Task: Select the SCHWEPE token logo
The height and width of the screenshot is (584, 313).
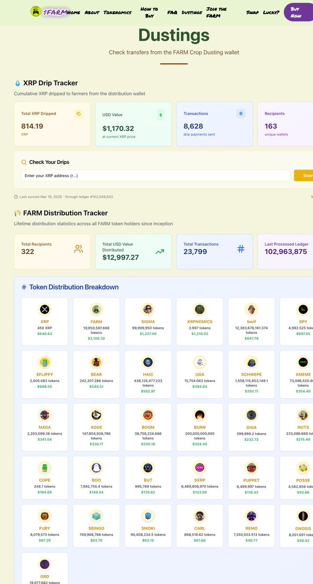Action: tap(251, 362)
